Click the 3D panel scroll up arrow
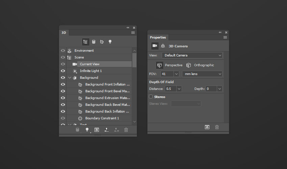 [134, 51]
